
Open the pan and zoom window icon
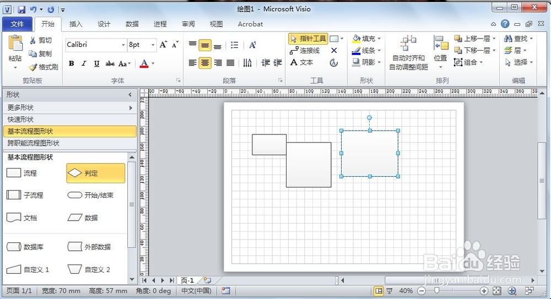point(512,291)
